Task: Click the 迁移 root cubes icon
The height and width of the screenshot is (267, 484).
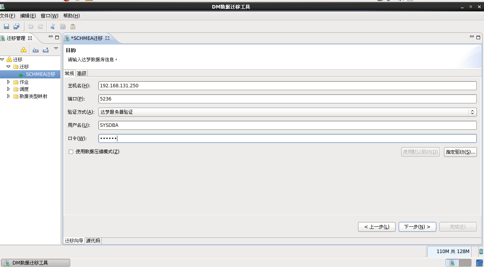Action: 9,60
